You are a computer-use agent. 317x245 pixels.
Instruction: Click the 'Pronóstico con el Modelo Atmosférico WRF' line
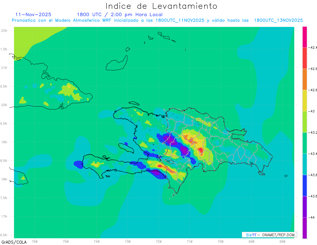pyautogui.click(x=157, y=20)
